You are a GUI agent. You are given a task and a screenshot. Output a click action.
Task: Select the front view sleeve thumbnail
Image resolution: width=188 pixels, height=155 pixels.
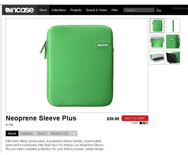pos(157,26)
